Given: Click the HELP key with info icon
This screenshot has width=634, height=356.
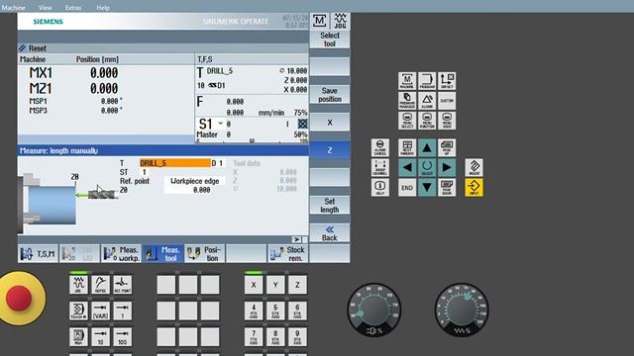Looking at the screenshot, I should point(380,187).
